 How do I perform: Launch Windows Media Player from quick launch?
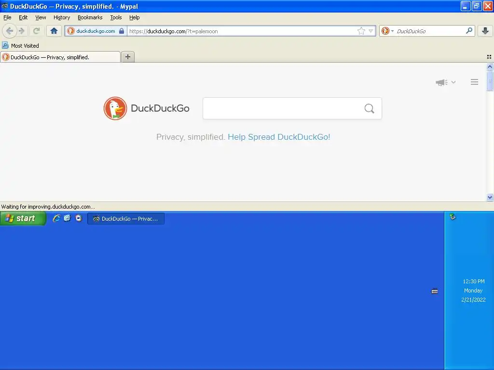click(79, 218)
